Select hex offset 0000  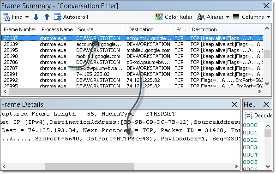point(250,125)
